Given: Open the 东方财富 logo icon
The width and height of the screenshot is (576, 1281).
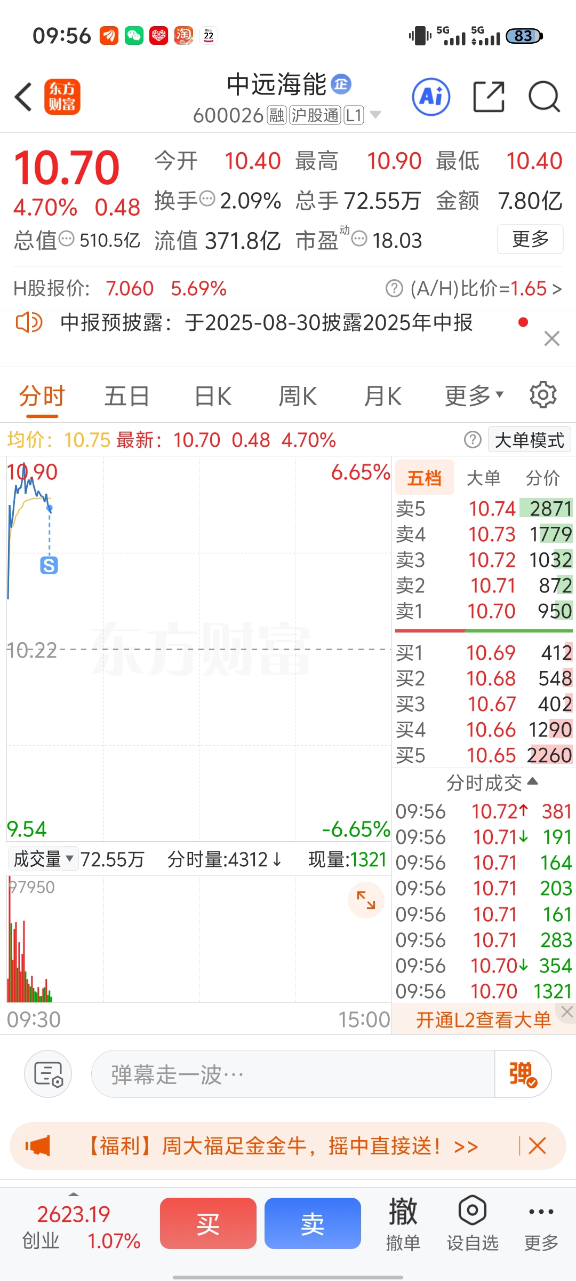Looking at the screenshot, I should (62, 97).
